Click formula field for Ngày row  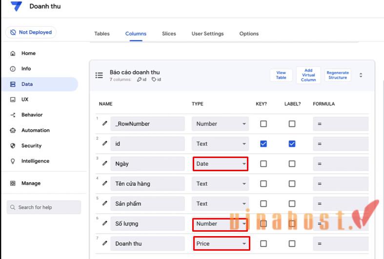(341, 164)
